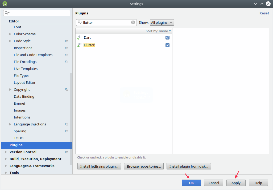The image size is (273, 190).
Task: Click the Dart plugin icon
Action: click(x=79, y=38)
